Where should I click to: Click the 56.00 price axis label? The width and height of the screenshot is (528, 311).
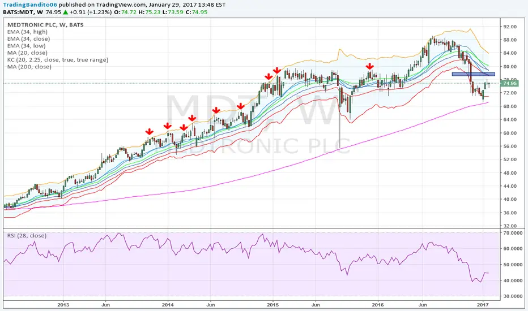(510, 146)
